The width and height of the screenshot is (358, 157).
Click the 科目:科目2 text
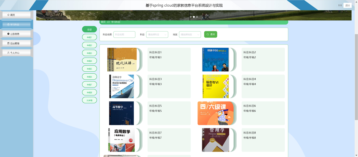click(x=250, y=52)
